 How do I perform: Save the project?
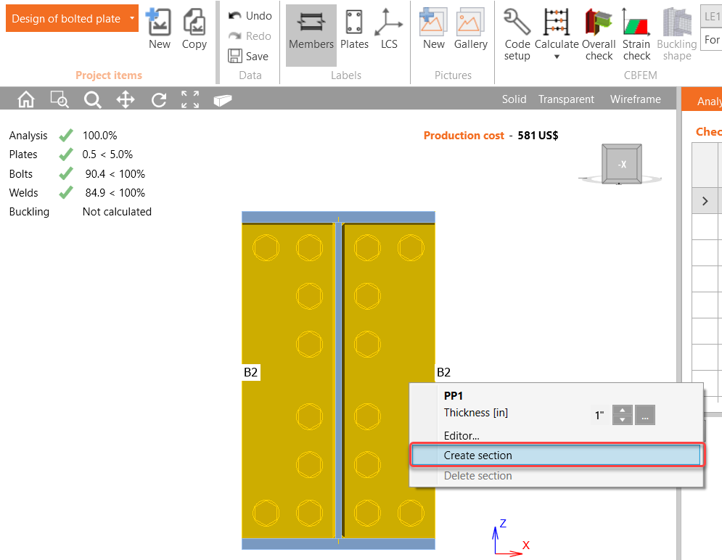click(x=250, y=56)
